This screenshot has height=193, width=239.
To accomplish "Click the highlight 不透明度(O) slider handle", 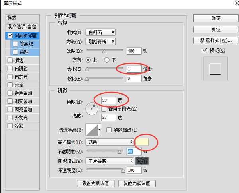I will point(119,152).
